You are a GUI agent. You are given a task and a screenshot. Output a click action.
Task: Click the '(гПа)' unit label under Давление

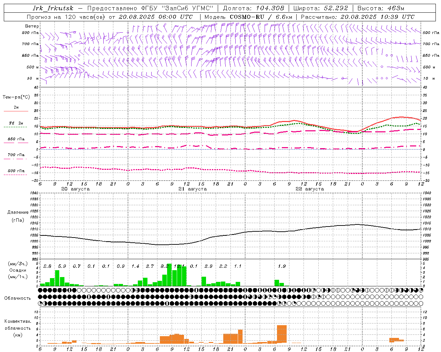18,220
